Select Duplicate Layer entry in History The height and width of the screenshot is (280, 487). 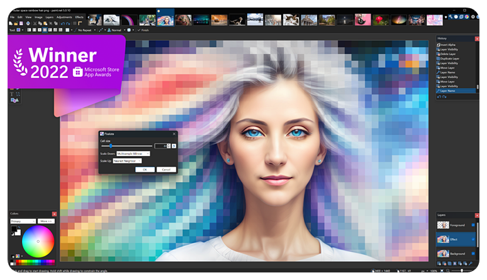click(449, 59)
